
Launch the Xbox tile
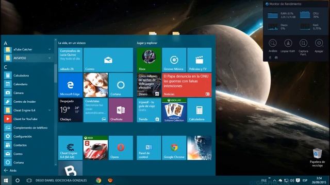pos(149,60)
